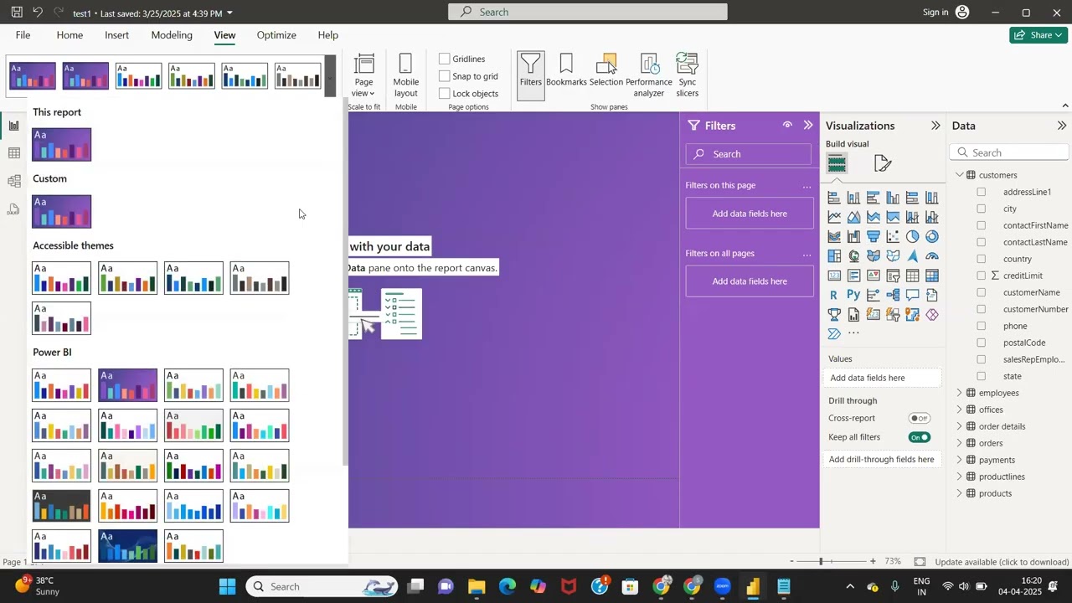Collapse the Data pane
Viewport: 1072px width, 603px height.
(1062, 126)
